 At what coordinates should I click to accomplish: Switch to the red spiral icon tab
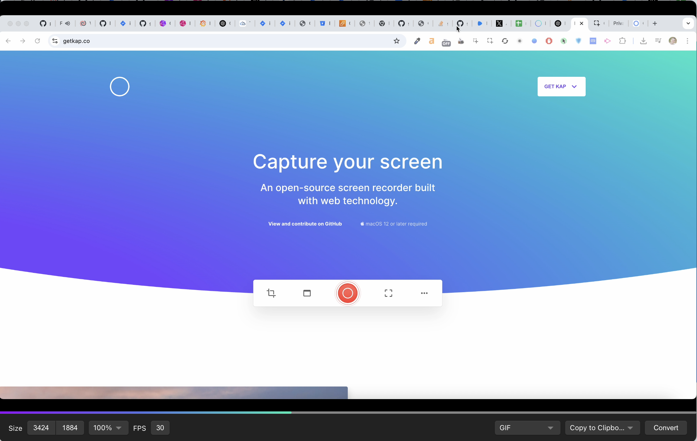83,23
